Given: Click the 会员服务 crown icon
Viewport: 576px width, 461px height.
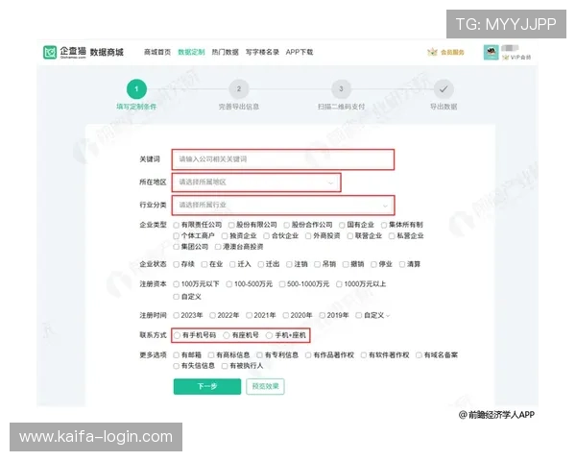Looking at the screenshot, I should tap(432, 52).
